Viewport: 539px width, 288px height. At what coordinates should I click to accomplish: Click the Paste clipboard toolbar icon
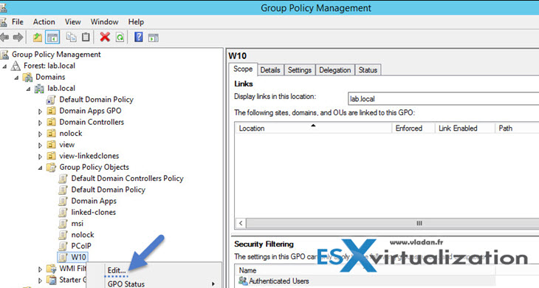point(86,37)
